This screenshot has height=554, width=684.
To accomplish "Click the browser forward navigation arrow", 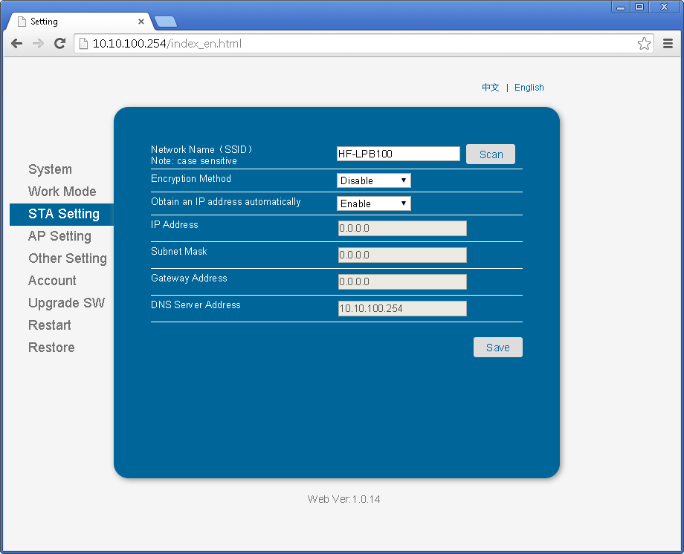I will (x=37, y=44).
